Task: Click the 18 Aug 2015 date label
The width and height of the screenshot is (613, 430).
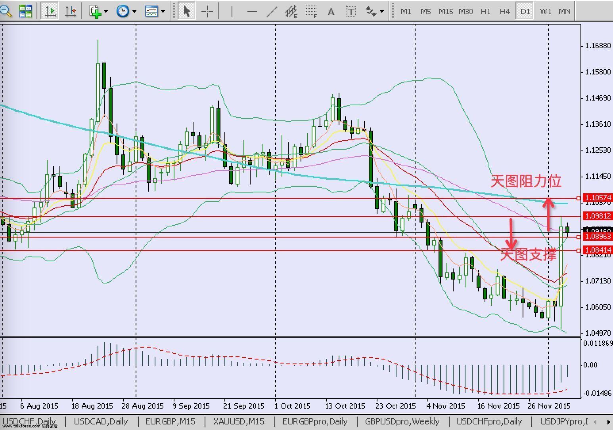Action: pos(92,406)
